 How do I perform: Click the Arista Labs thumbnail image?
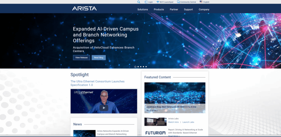pos(155,122)
